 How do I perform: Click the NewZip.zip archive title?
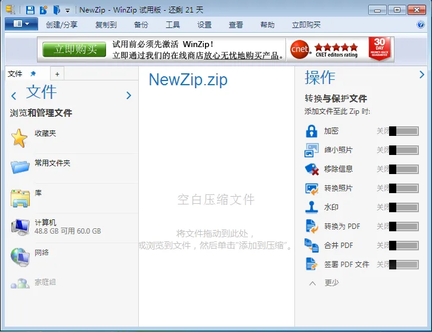[x=188, y=80]
